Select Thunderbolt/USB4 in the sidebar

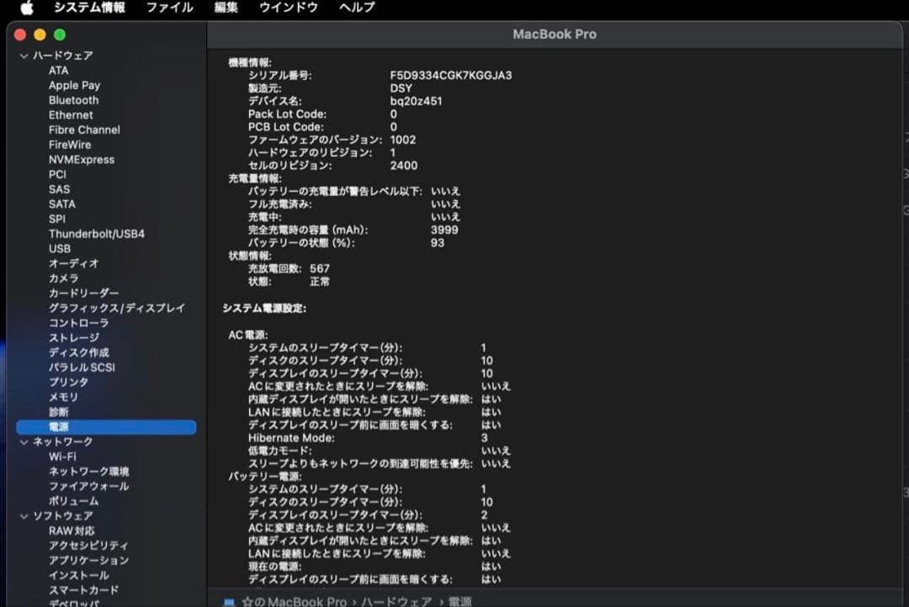tap(95, 234)
